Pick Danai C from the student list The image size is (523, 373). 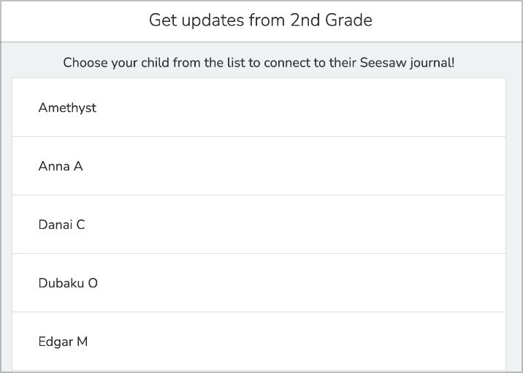(259, 224)
